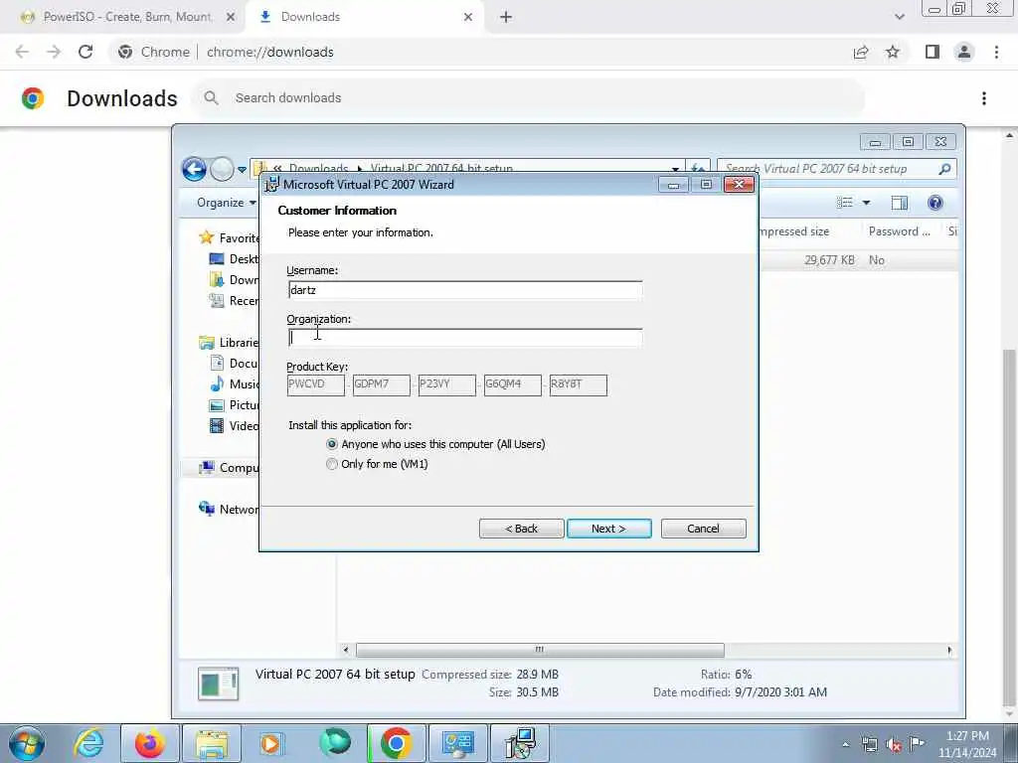Viewport: 1018px width, 763px height.
Task: Launch Internet Explorer from taskbar
Action: tap(88, 743)
